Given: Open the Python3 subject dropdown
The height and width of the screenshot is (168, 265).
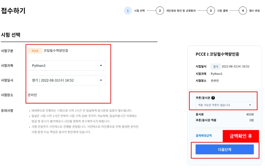Looking at the screenshot, I should [x=67, y=66].
